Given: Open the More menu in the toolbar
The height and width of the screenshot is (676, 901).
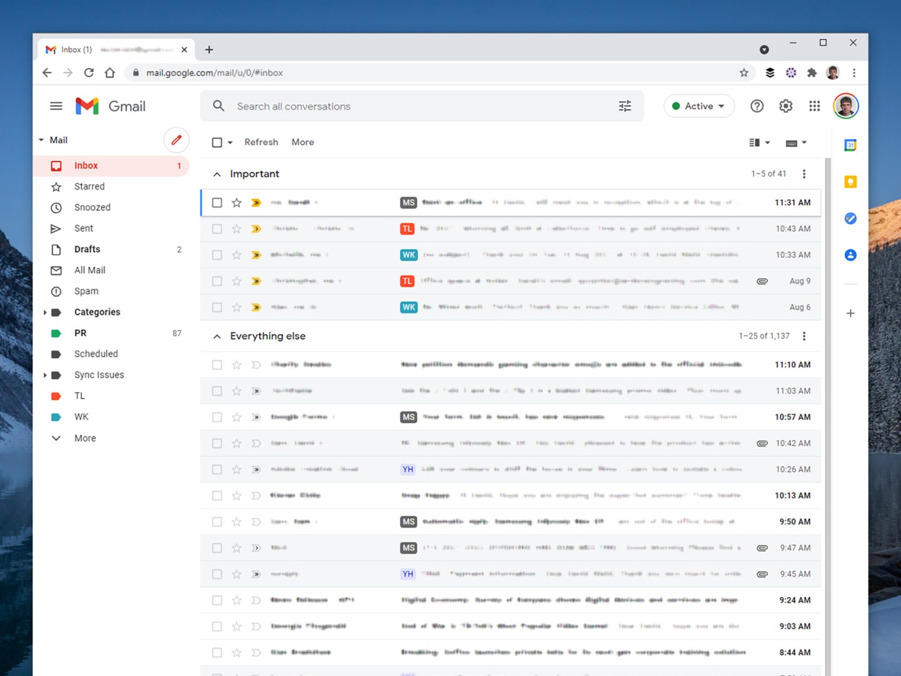Looking at the screenshot, I should pyautogui.click(x=302, y=142).
